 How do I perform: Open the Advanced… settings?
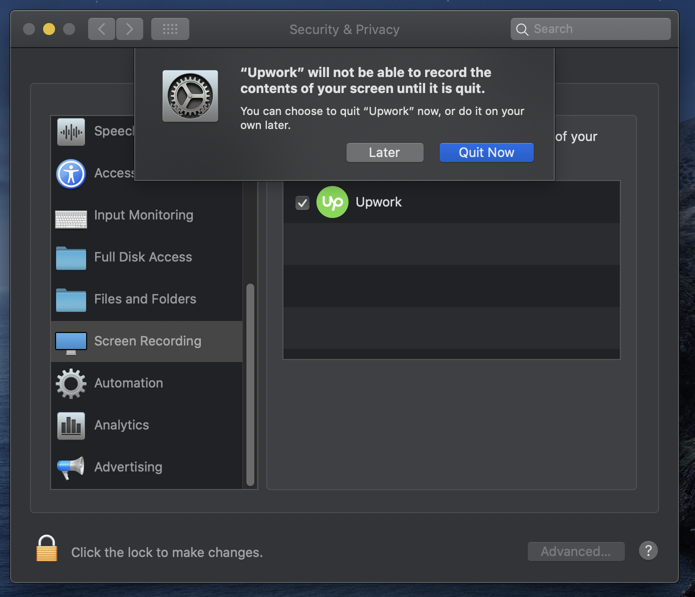(x=576, y=551)
